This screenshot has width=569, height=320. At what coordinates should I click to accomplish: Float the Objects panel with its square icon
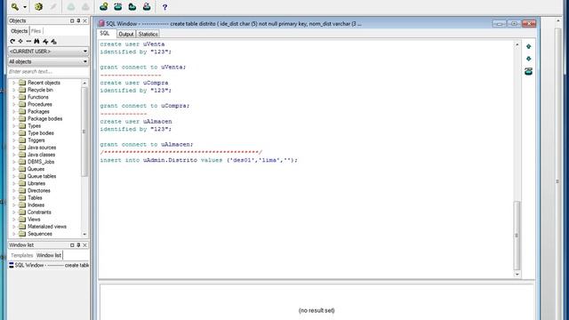click(72, 21)
